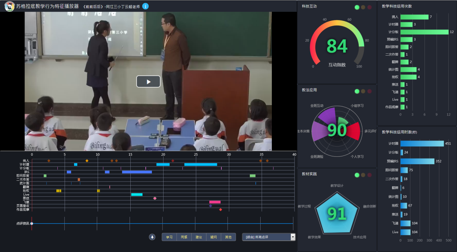Click the app logo at top left
The width and height of the screenshot is (457, 252).
click(9, 6)
